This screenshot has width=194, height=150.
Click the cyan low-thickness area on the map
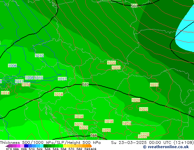click(x=186, y=36)
